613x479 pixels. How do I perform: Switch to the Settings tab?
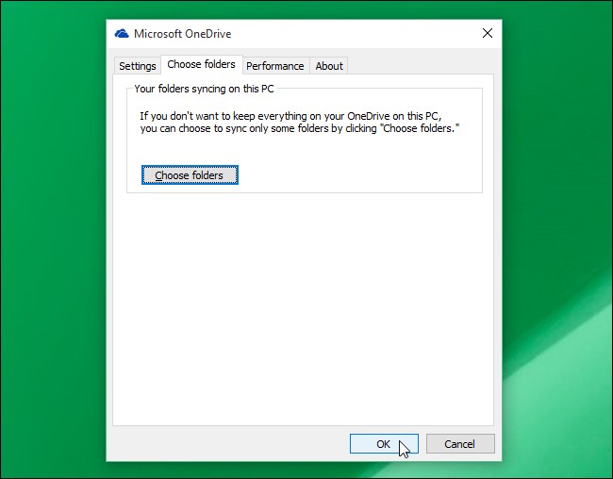pyautogui.click(x=138, y=66)
